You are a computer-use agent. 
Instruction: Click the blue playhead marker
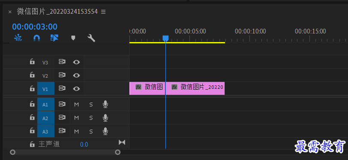165,39
